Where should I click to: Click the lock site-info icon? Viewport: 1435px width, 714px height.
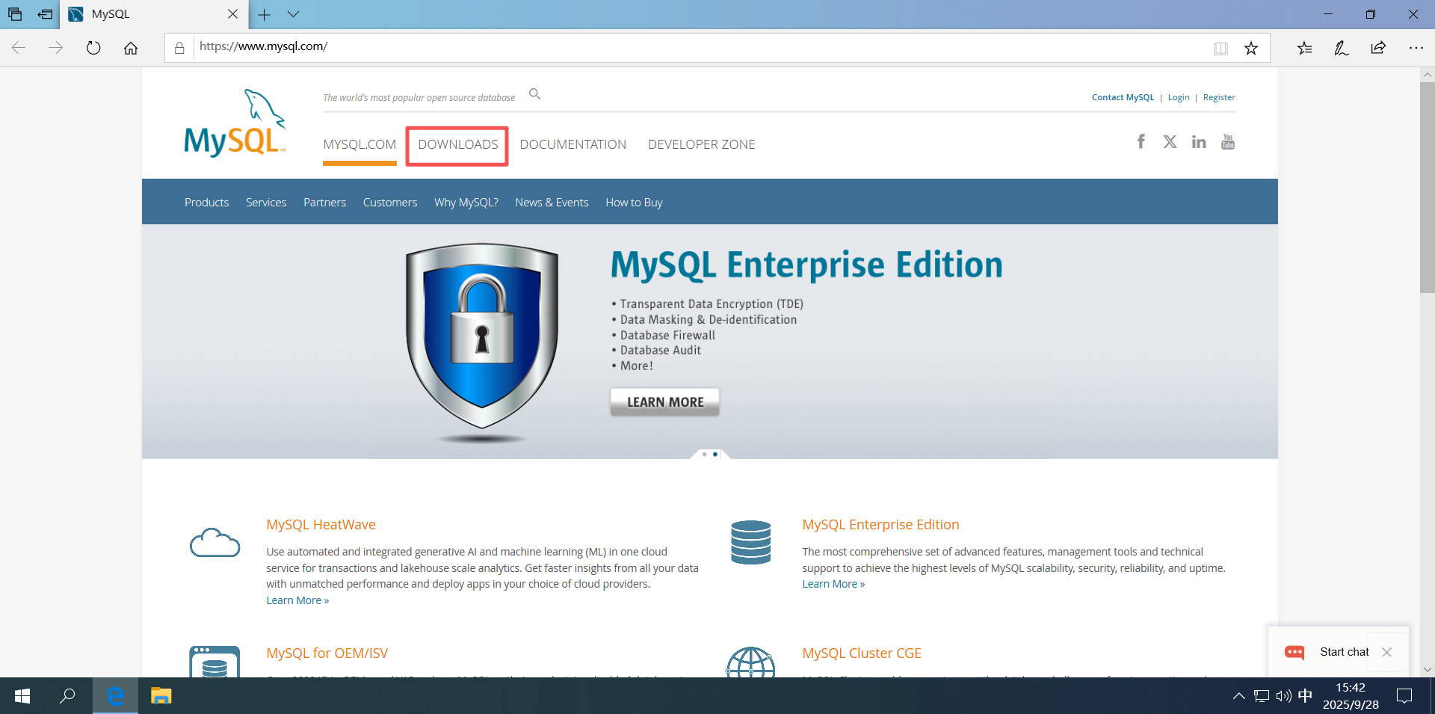pos(179,48)
